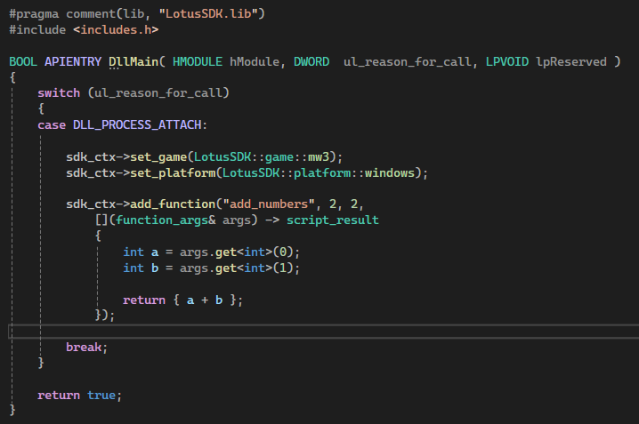Image resolution: width=639 pixels, height=424 pixels.
Task: Click the DWORD type name
Action: coord(311,62)
